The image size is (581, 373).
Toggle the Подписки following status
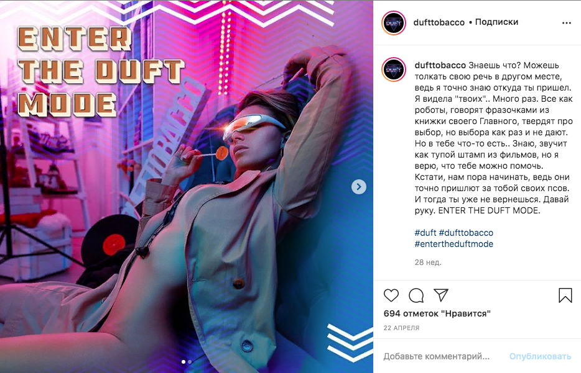(x=496, y=22)
